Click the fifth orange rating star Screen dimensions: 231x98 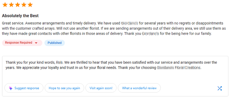pyautogui.click(x=30, y=5)
